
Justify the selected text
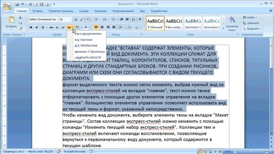click(114, 27)
